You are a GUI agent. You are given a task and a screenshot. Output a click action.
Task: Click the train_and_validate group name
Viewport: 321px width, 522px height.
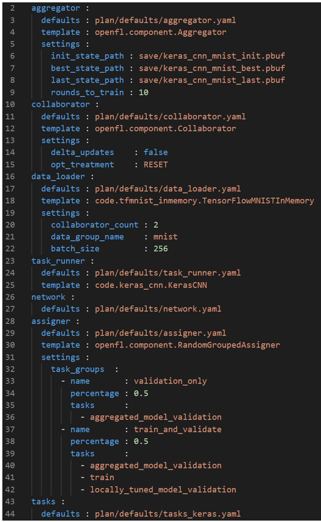coord(177,429)
